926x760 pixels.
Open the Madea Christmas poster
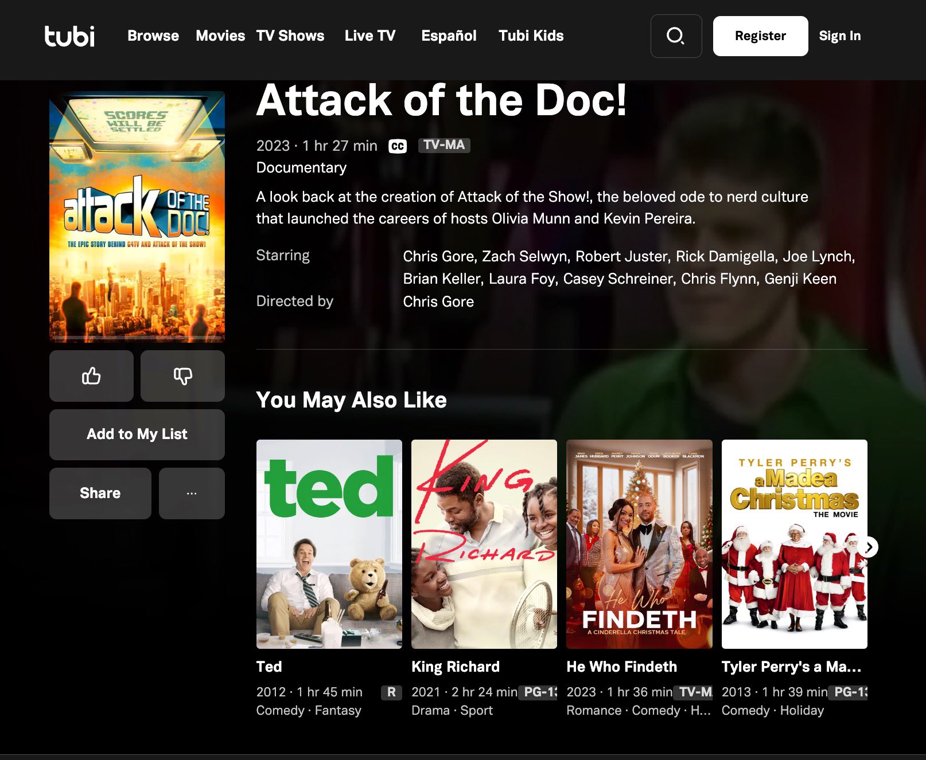point(794,544)
